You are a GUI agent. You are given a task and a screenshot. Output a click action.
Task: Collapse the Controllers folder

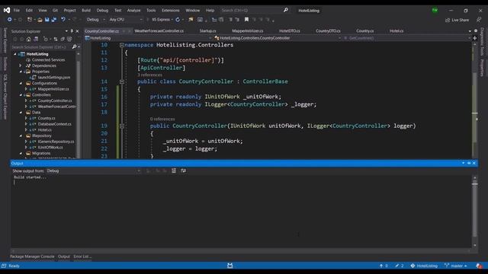tap(21, 95)
